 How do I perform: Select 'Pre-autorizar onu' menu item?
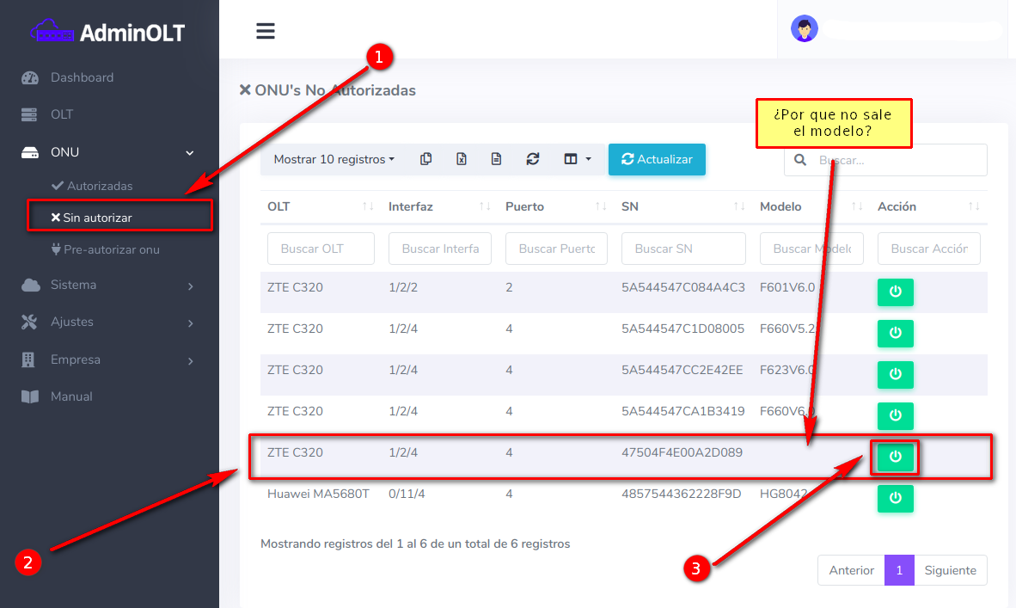pos(111,249)
